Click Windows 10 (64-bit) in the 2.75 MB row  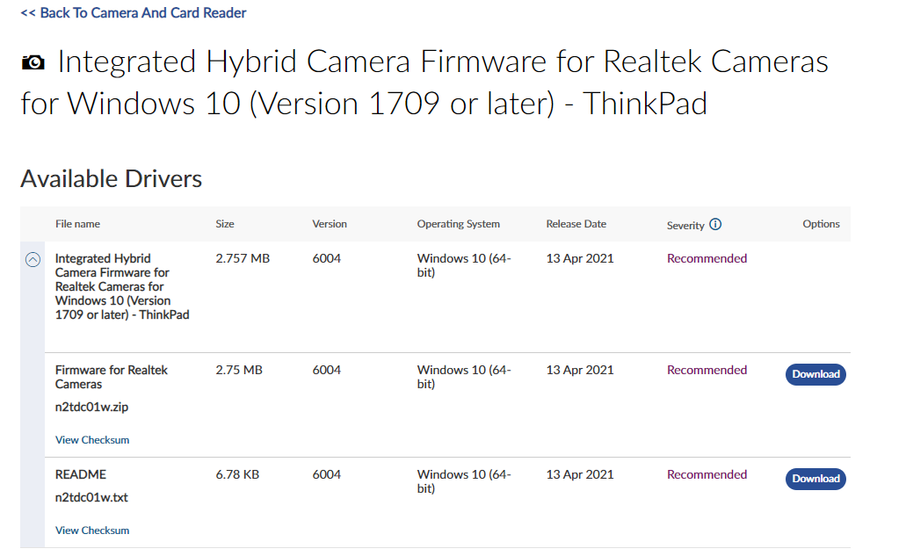point(464,377)
